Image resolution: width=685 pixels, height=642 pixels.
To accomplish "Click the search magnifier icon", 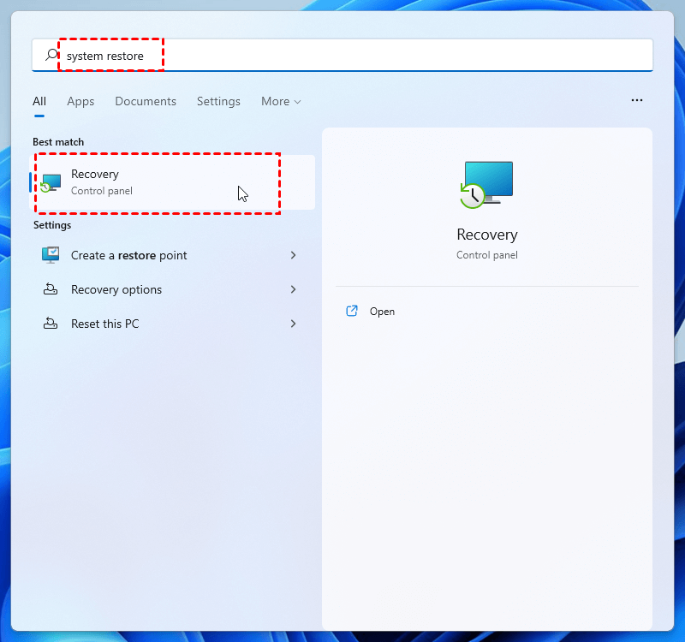I will [x=51, y=55].
